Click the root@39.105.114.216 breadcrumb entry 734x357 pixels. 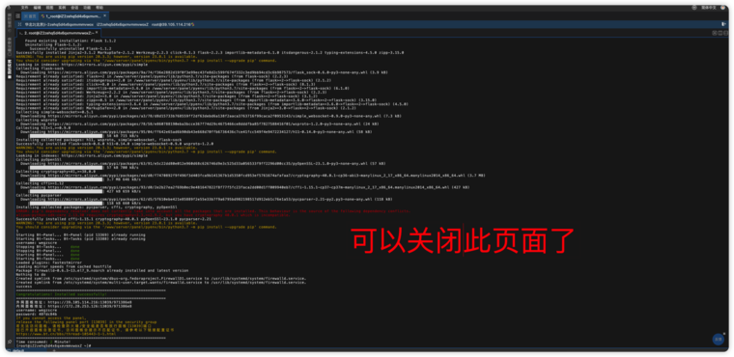coord(173,24)
